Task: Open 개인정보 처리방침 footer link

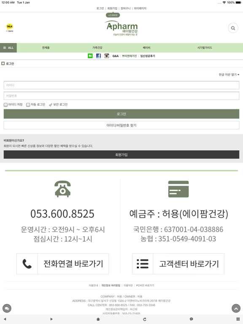Action: point(111,285)
